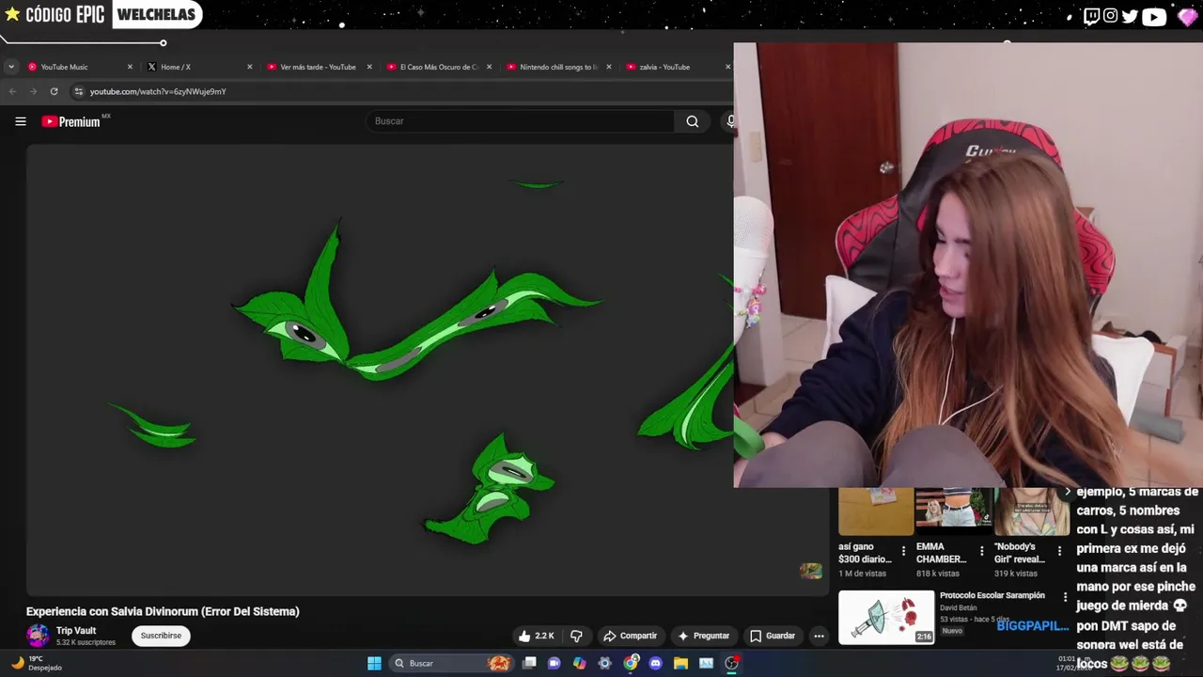Save video with the Guardar button

pos(773,636)
